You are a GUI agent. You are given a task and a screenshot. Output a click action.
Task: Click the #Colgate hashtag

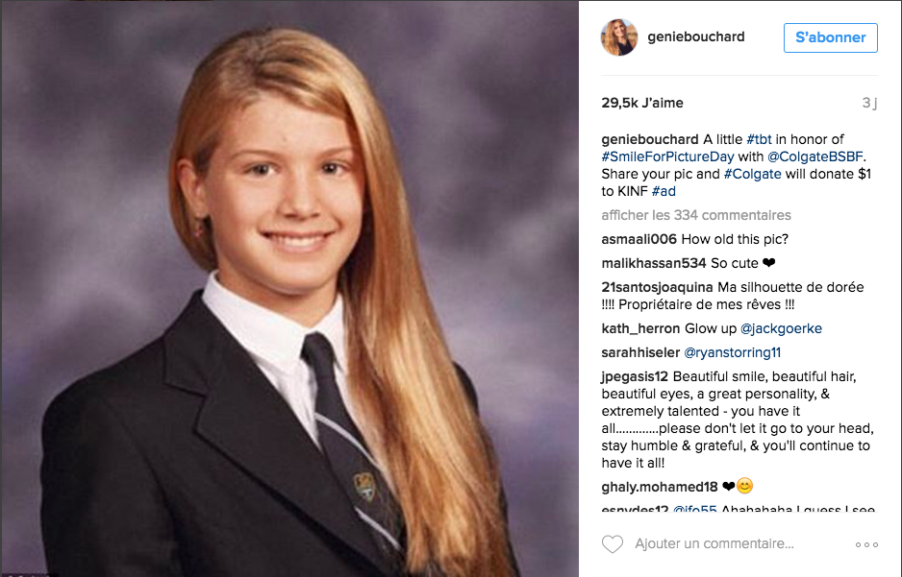(752, 174)
